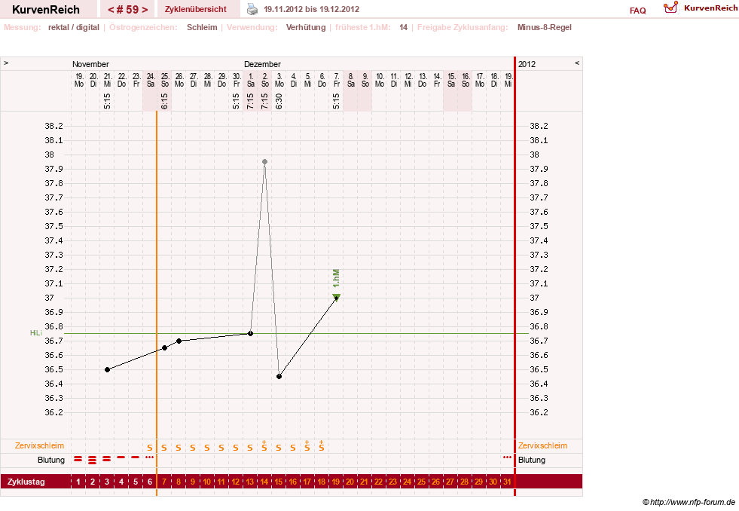Go to the previous cycle with the left arrow

(111, 10)
